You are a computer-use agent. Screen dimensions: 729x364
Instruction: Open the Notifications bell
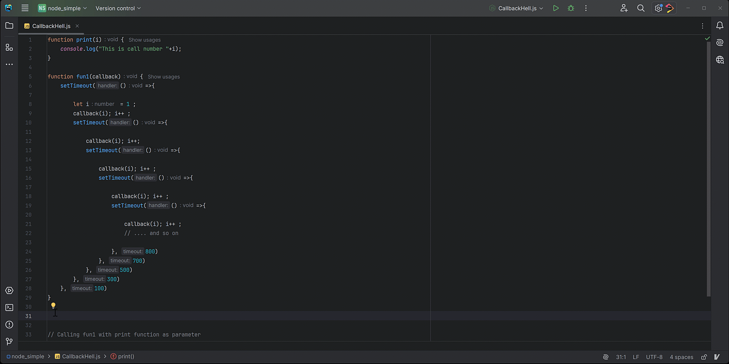pyautogui.click(x=720, y=25)
